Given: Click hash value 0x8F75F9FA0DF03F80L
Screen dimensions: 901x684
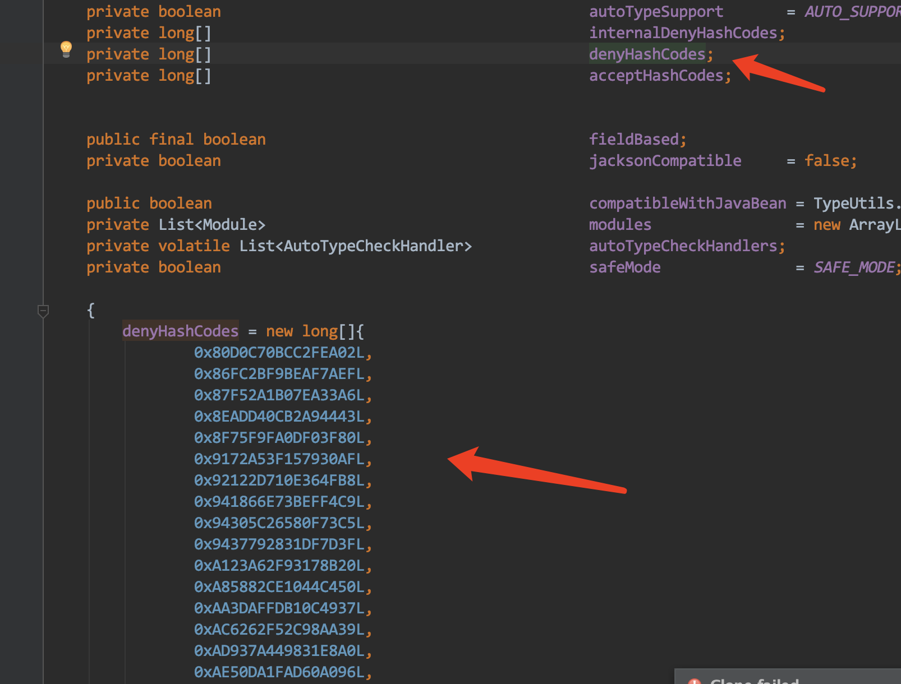Looking at the screenshot, I should (279, 438).
